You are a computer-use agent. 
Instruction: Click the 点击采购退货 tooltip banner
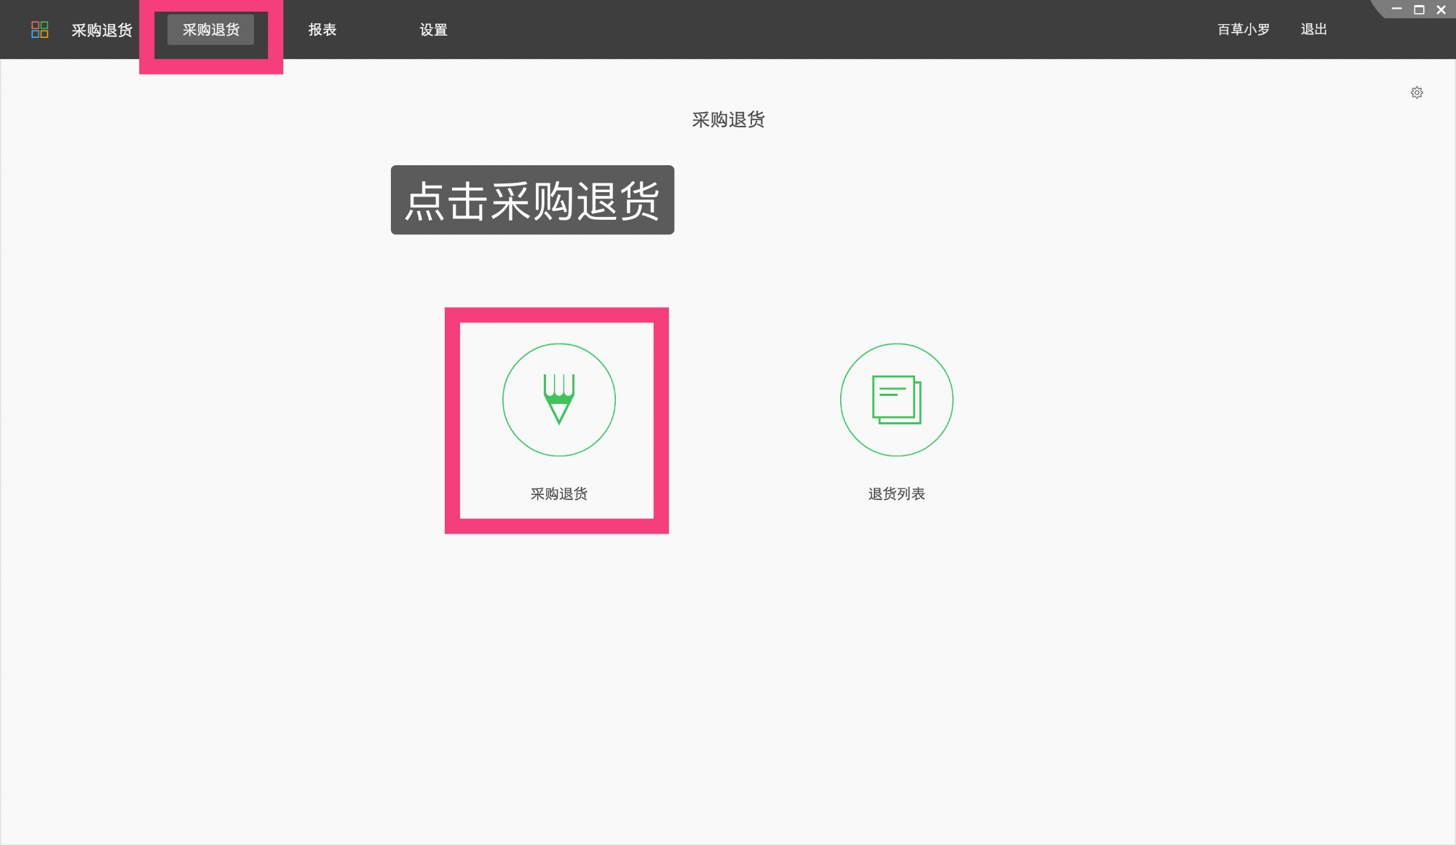click(x=532, y=201)
